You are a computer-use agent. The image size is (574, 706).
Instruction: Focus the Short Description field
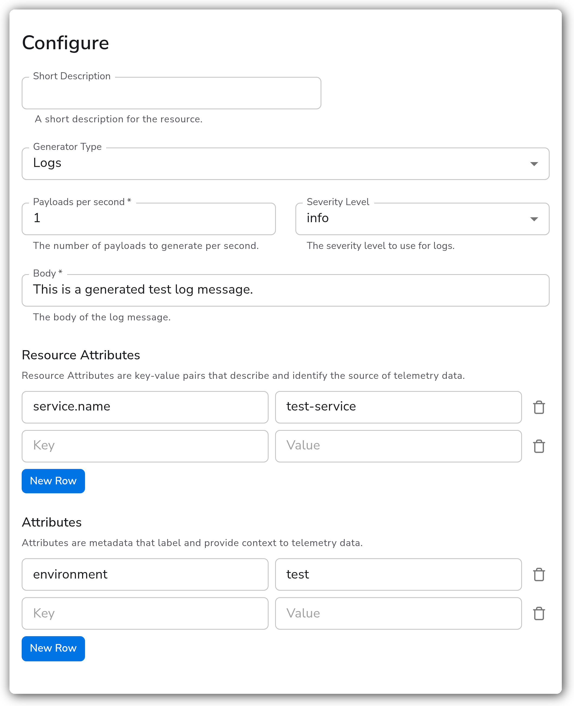coord(171,93)
